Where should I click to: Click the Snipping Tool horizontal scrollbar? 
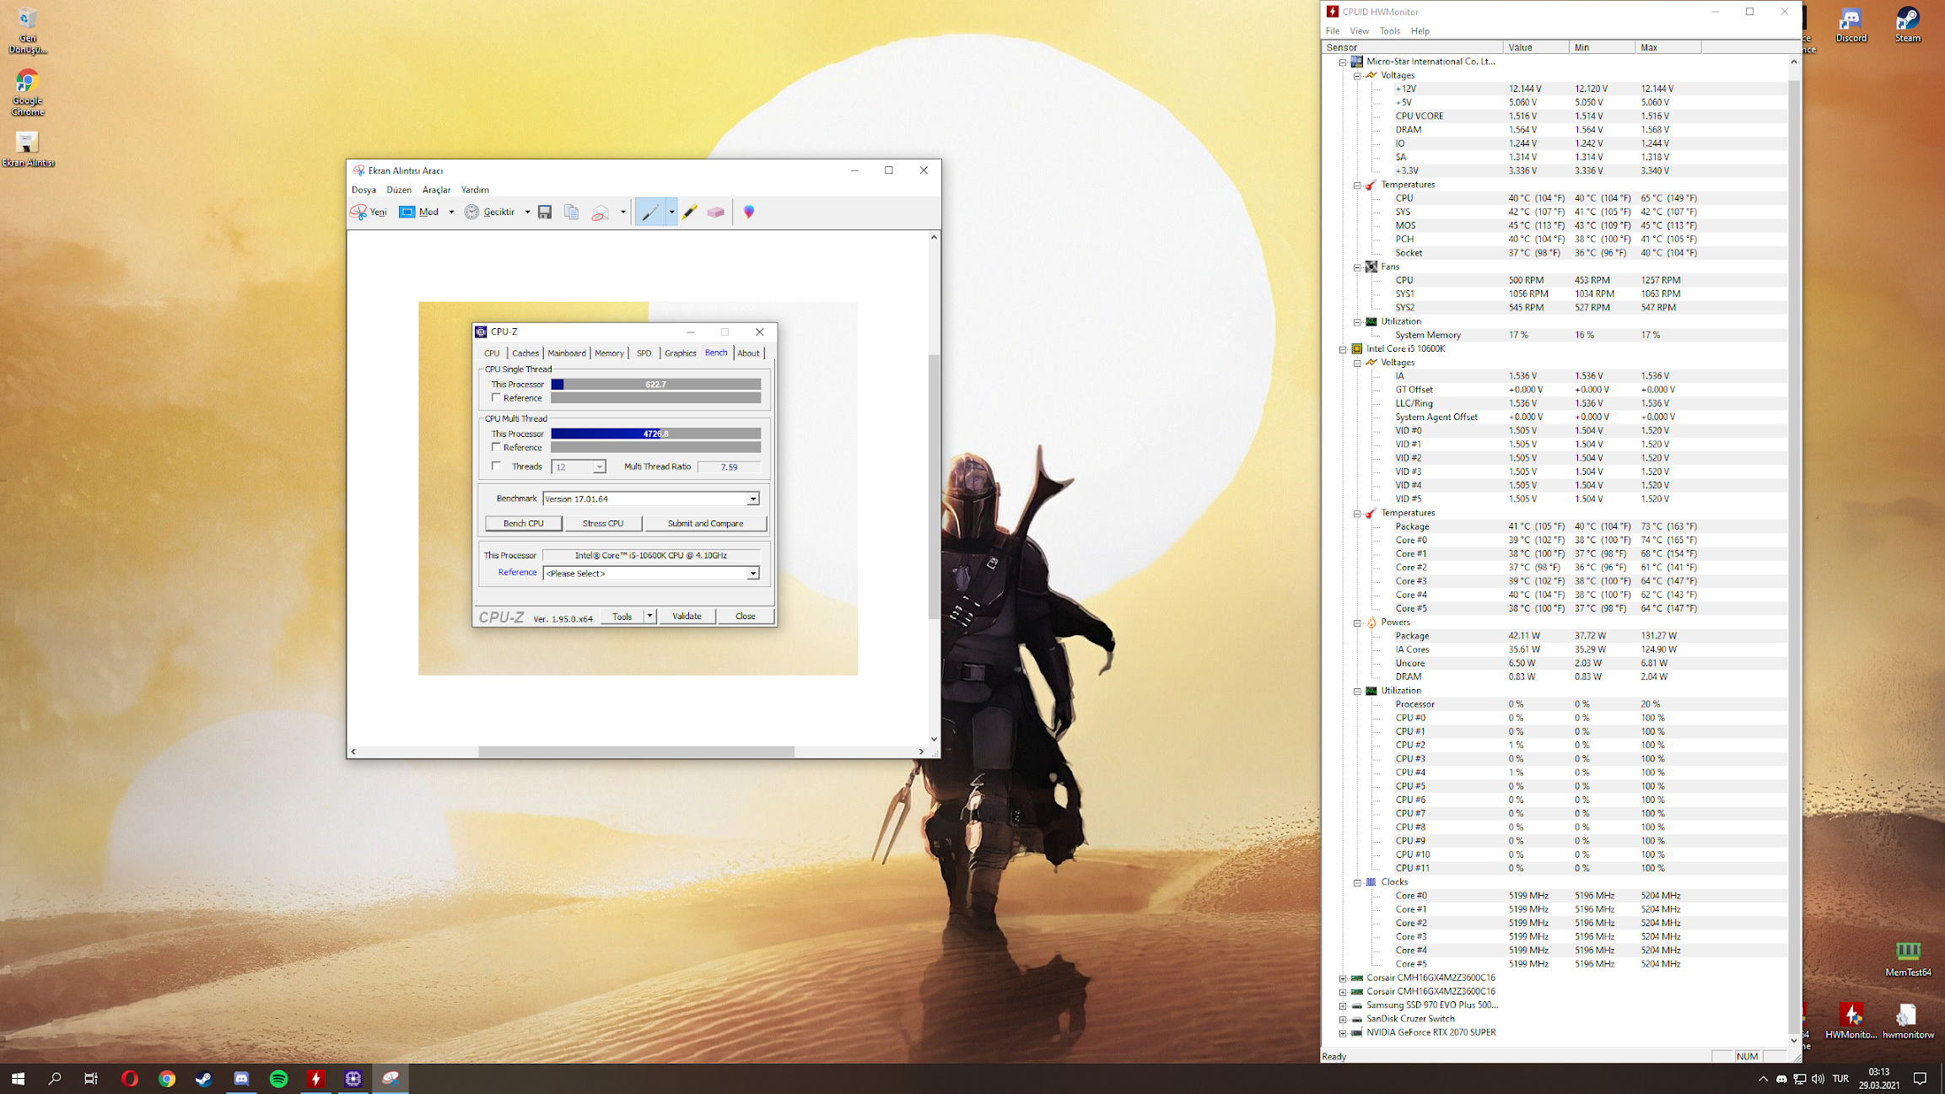pyautogui.click(x=636, y=751)
